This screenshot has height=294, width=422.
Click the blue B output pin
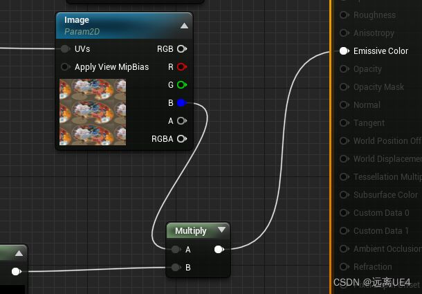pyautogui.click(x=182, y=102)
